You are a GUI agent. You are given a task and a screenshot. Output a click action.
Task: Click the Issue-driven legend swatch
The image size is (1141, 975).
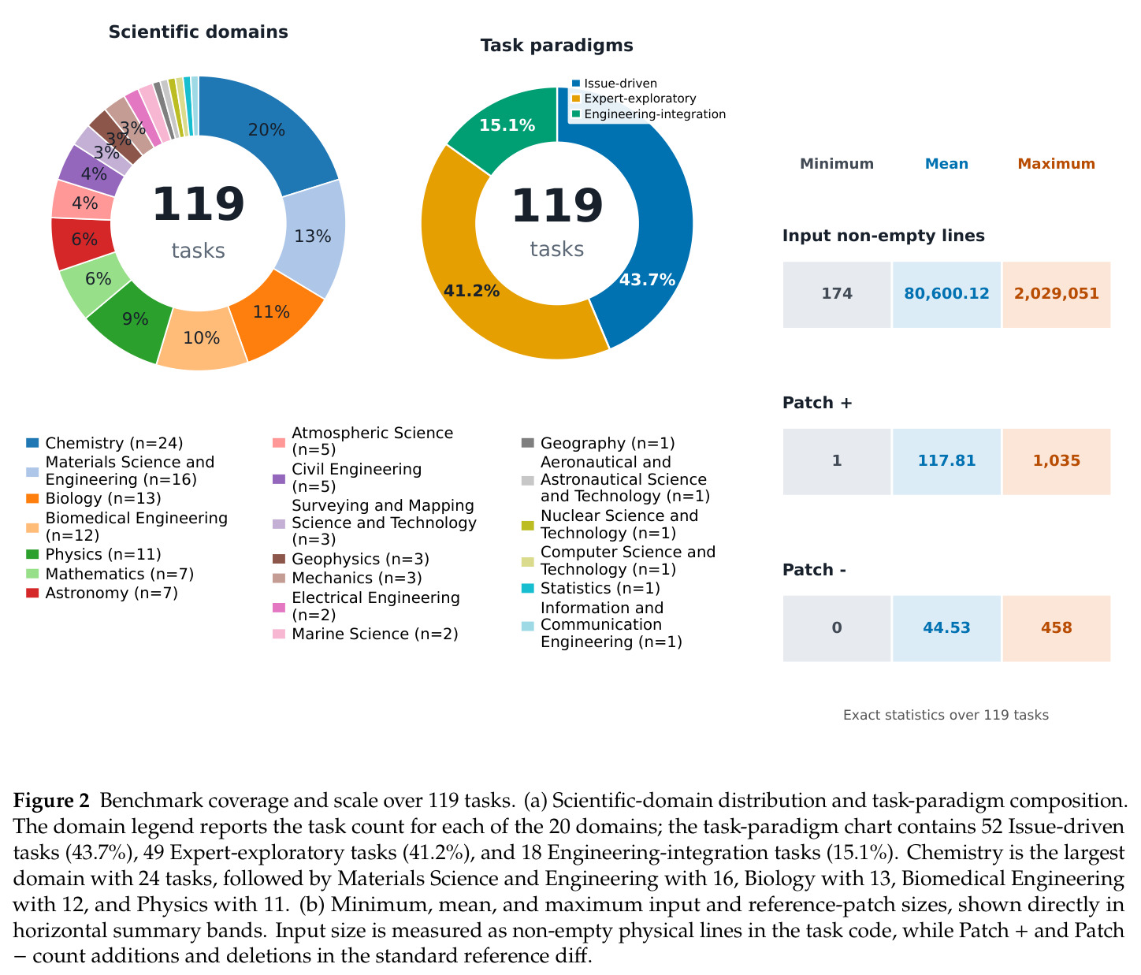point(576,83)
